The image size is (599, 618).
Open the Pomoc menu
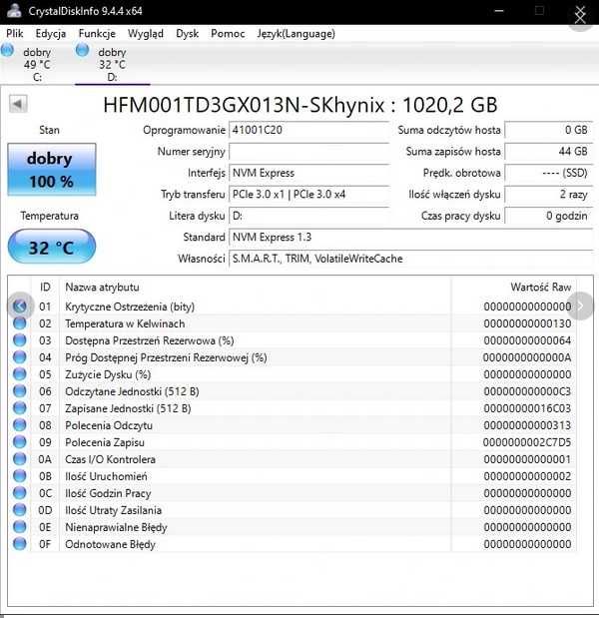[228, 34]
